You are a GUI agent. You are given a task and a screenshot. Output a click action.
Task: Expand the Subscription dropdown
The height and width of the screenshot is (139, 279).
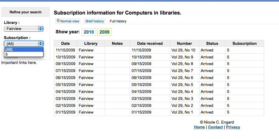[24, 44]
